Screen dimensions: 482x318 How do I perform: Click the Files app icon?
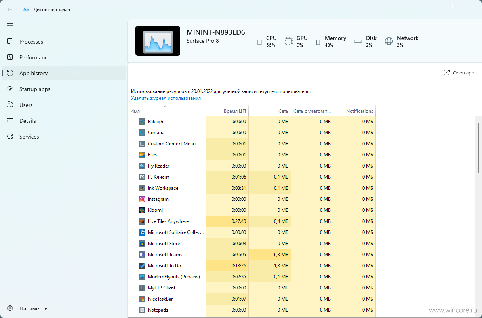(142, 155)
